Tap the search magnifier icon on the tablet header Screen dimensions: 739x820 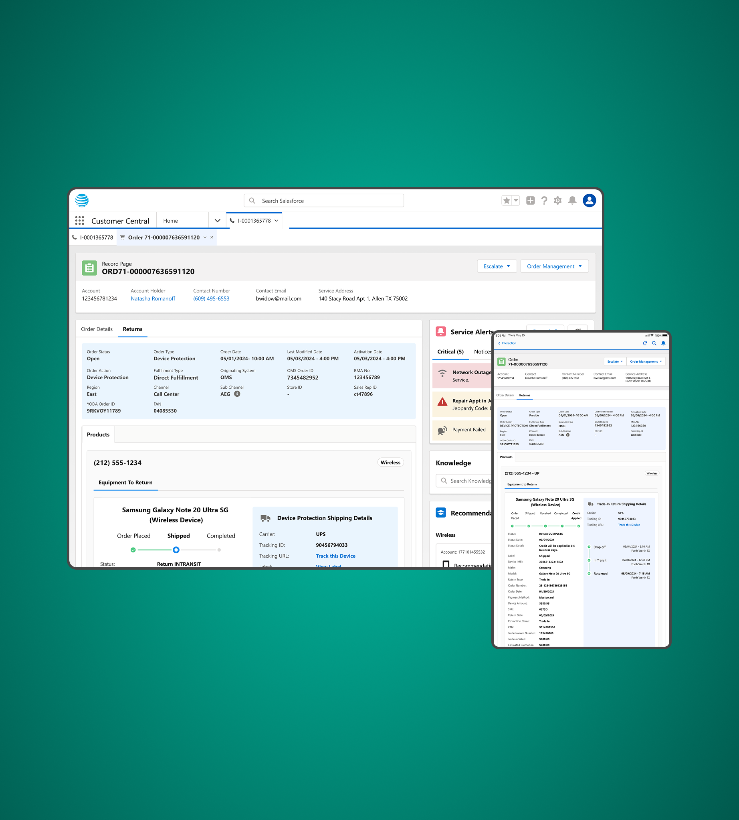654,343
